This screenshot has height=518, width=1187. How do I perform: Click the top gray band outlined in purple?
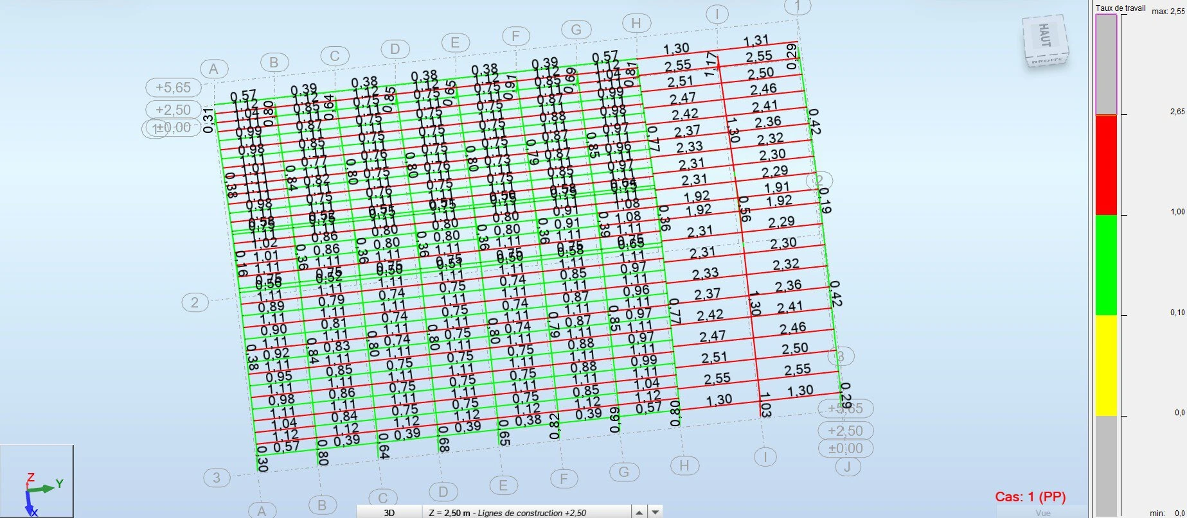pos(1106,64)
